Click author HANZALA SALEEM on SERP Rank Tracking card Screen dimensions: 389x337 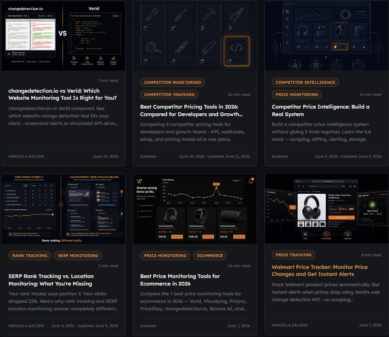26,326
